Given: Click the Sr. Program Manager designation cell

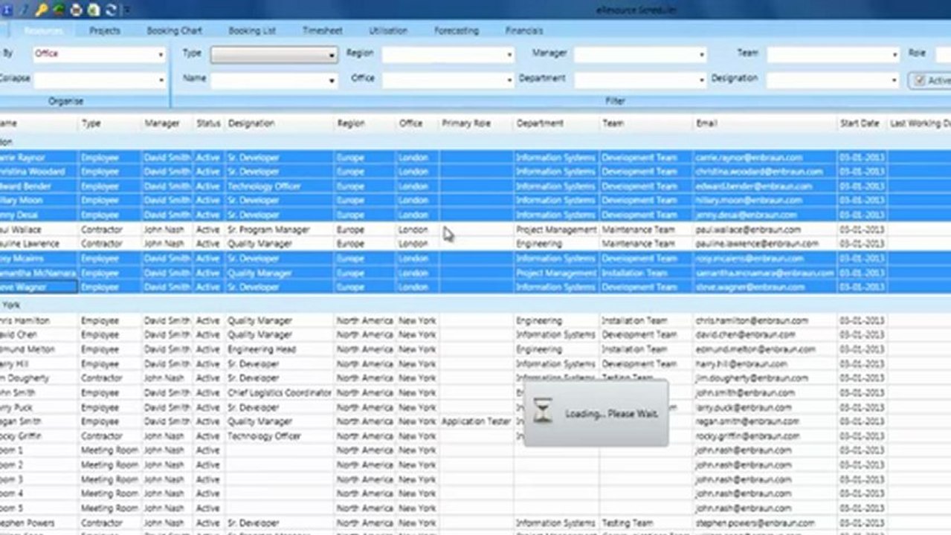Looking at the screenshot, I should (279, 230).
